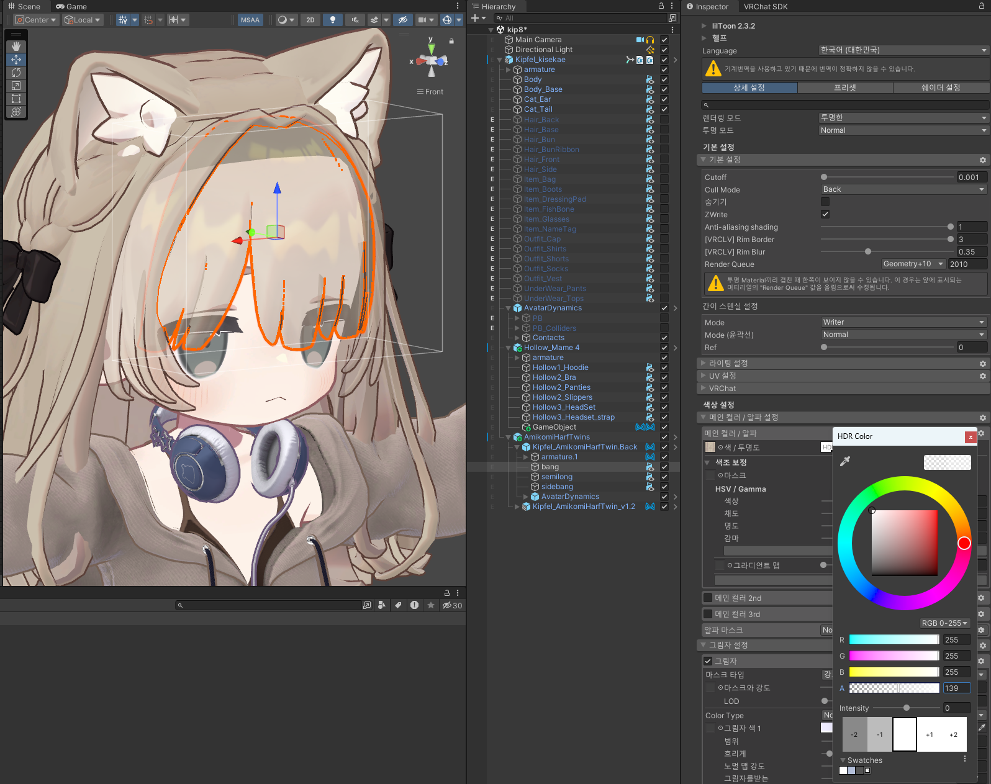This screenshot has height=784, width=991.
Task: Open the Local rotation mode dropdown
Action: pos(83,20)
